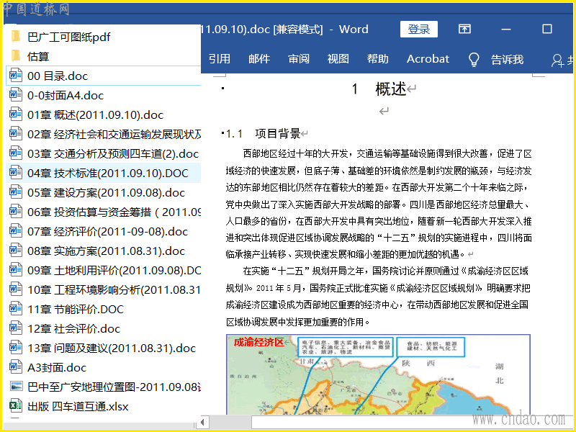Viewport: 576px width, 432px height.
Task: Choose file 11章 节能评价.DOC
Action: point(76,310)
